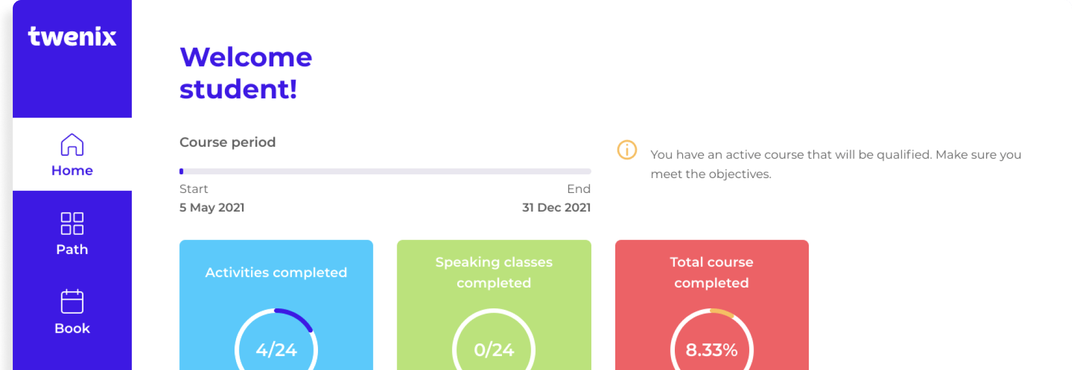The image size is (1072, 370).
Task: Click the Welcome student! heading
Action: point(246,73)
